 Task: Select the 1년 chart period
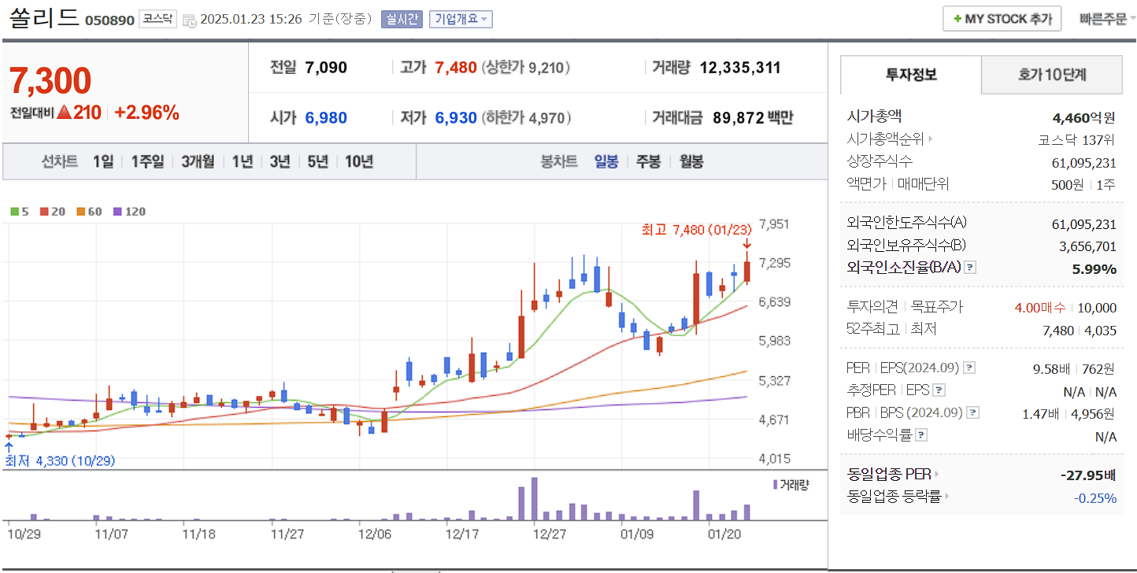(x=241, y=161)
